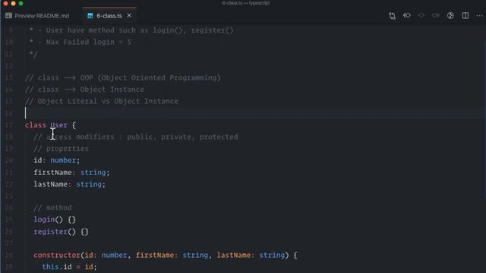Go to previous change arrow icon
This screenshot has height=273, width=486.
pos(407,15)
